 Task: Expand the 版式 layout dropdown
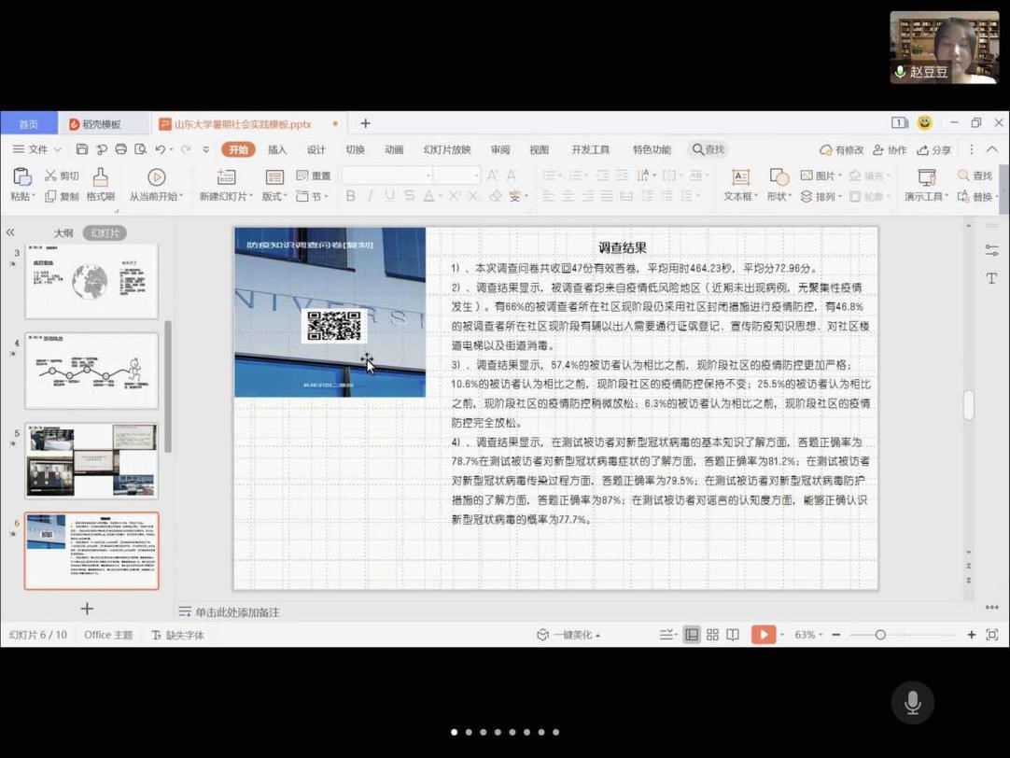274,197
